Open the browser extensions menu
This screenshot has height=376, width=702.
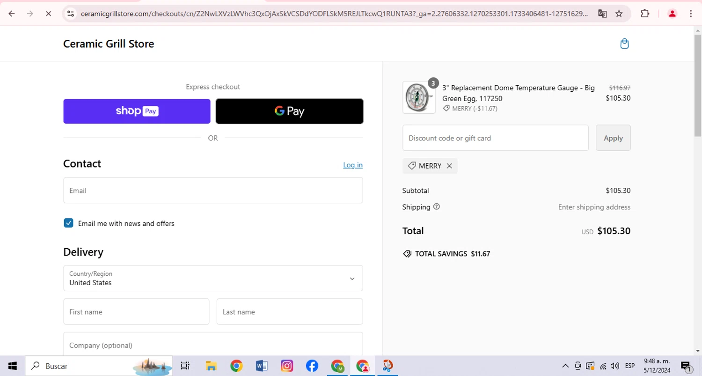tap(645, 14)
